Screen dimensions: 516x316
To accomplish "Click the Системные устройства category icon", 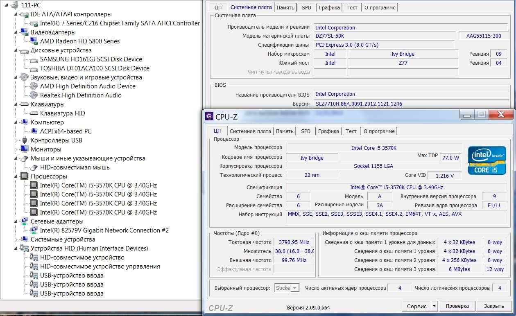I will [x=24, y=239].
